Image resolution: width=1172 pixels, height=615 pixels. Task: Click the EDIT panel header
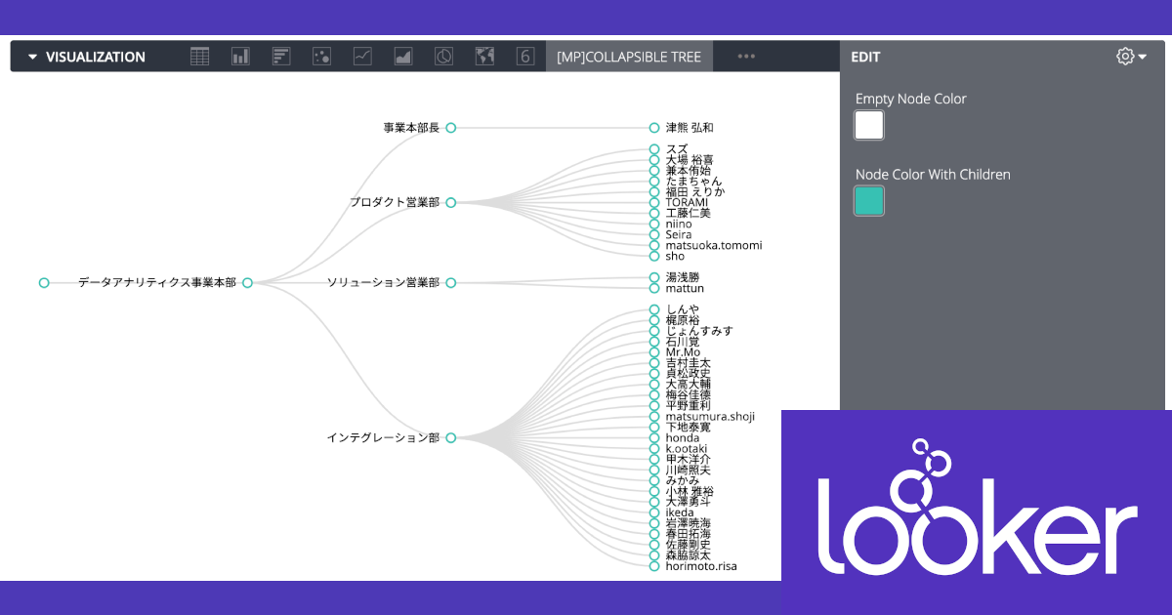(x=865, y=57)
